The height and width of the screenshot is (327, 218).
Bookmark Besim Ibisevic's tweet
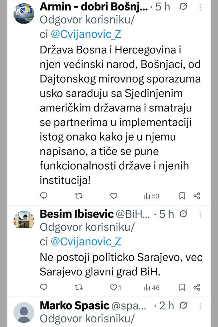coord(182,287)
